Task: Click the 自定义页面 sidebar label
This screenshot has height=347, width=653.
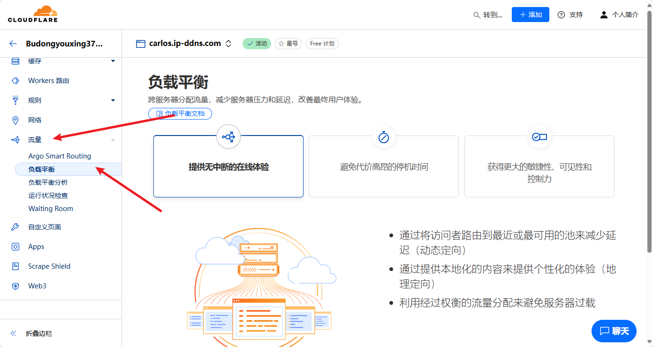Action: click(x=45, y=227)
